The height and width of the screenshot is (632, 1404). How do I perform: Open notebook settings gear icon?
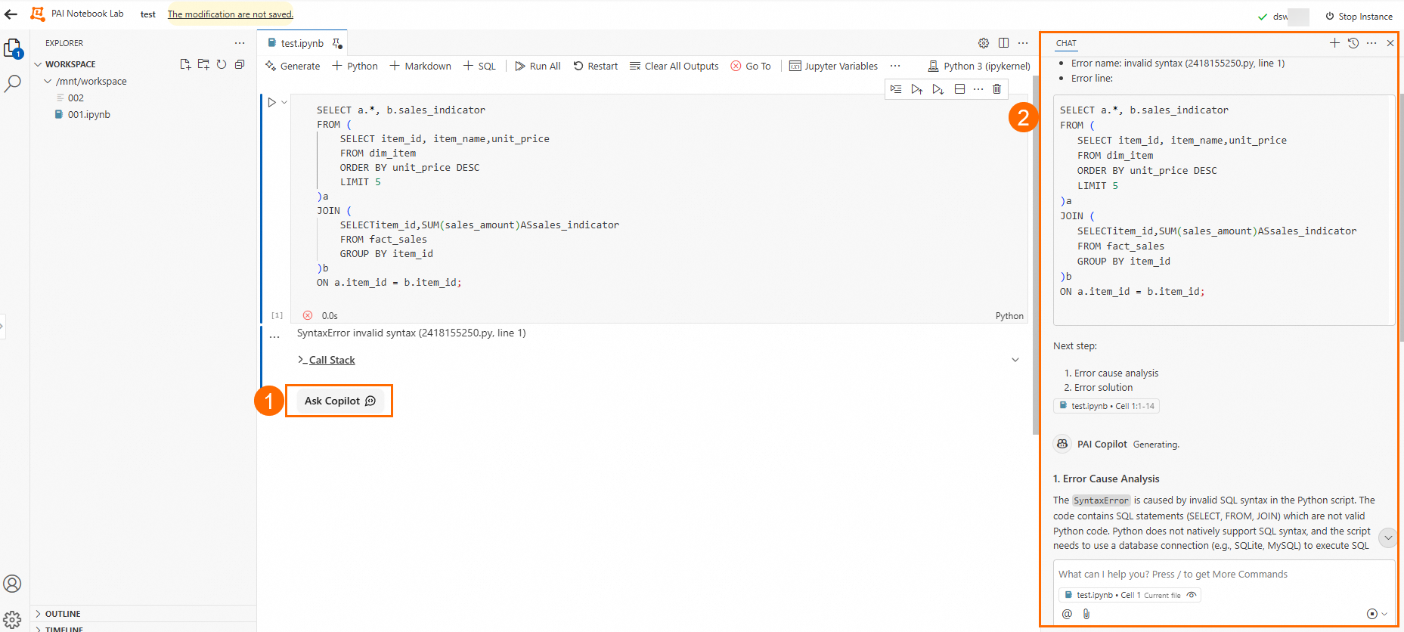(984, 43)
